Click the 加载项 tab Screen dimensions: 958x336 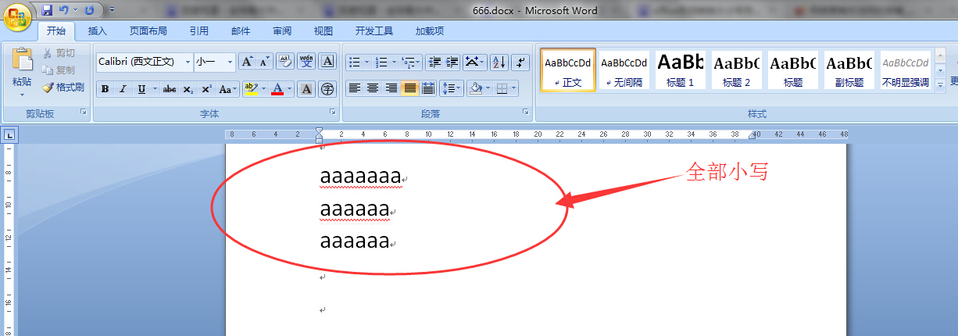tap(430, 31)
